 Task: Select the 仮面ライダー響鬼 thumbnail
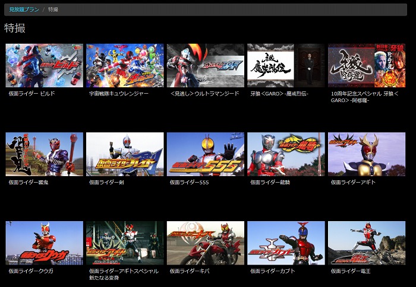click(x=45, y=154)
